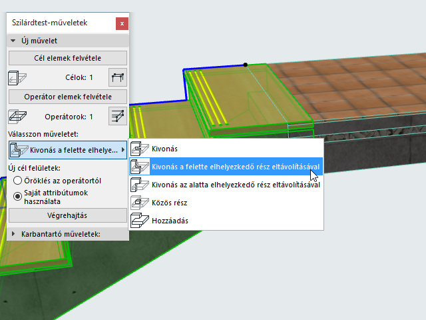
Task: Click the select targets icon beside Célok
Action: (118, 77)
